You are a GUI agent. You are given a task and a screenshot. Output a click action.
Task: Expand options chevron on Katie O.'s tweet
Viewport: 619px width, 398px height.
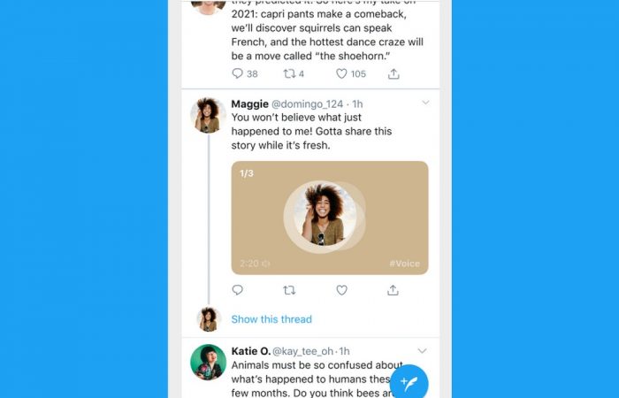click(x=422, y=351)
